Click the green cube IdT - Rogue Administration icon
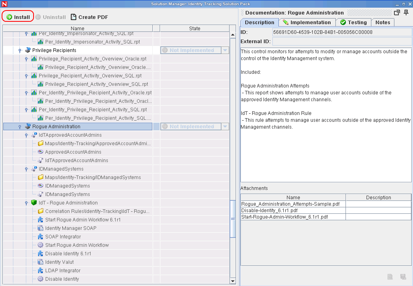413x286 pixels. [34, 202]
